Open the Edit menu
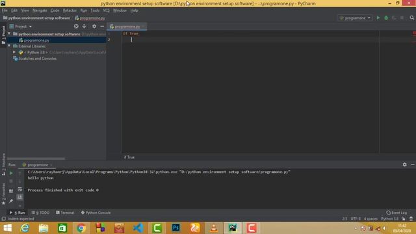416x234 pixels. tap(14, 10)
